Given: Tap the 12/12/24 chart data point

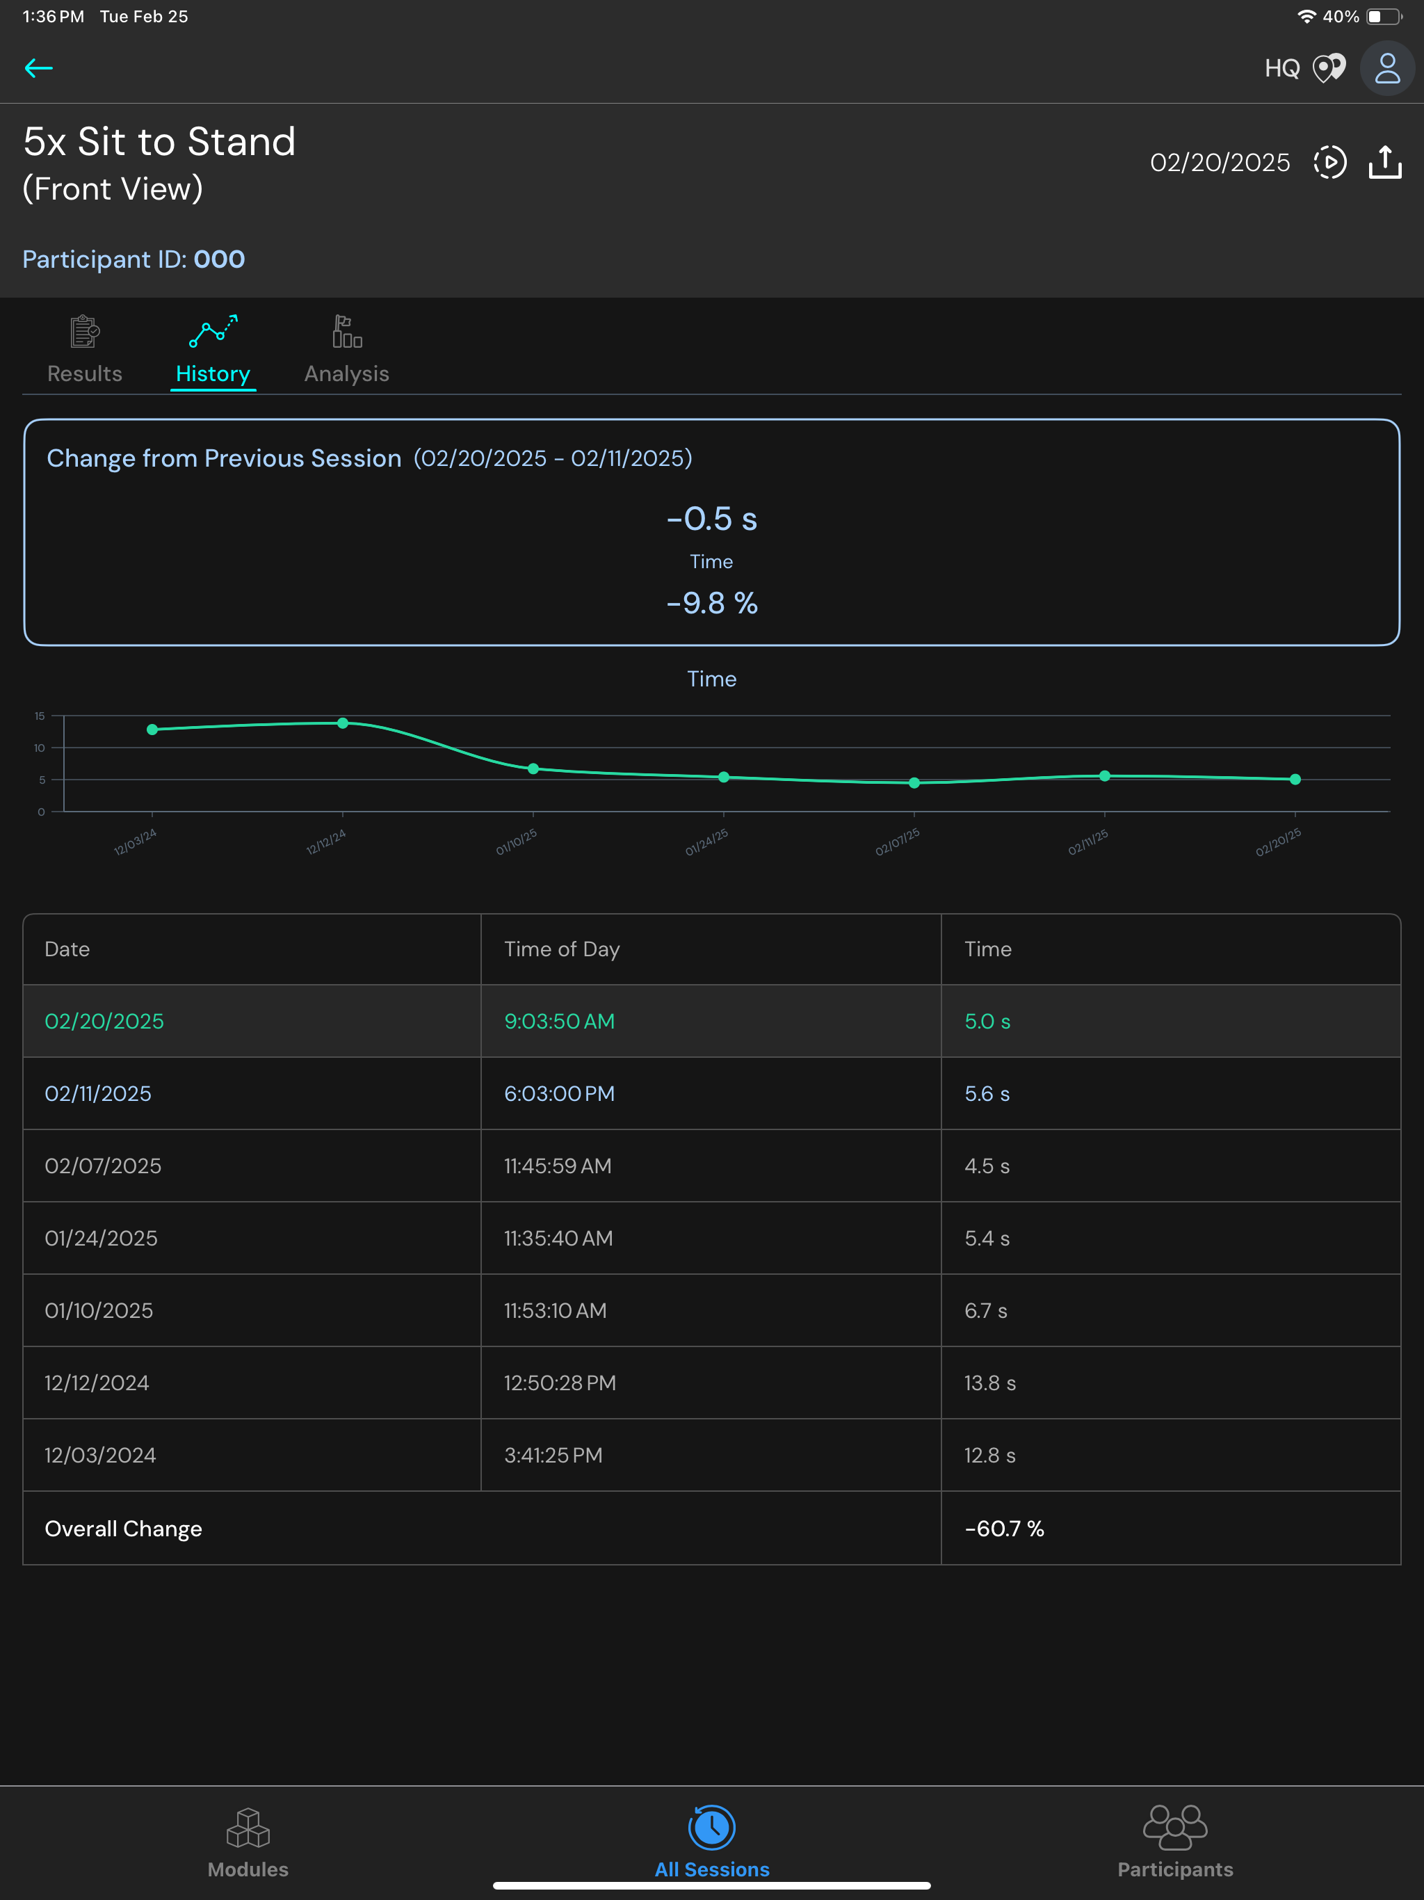Looking at the screenshot, I should pyautogui.click(x=343, y=723).
